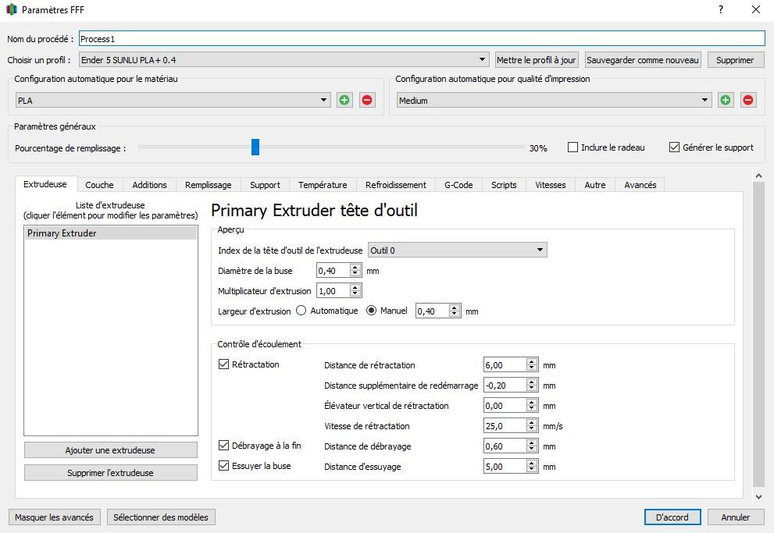Click the Multiplicateur d'extrusion value field
774x533 pixels.
(333, 290)
